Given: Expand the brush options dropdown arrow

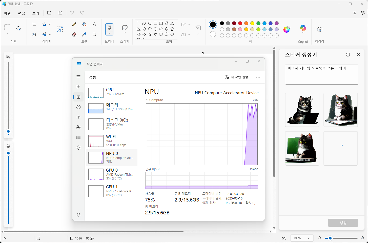Looking at the screenshot, I should (x=109, y=33).
